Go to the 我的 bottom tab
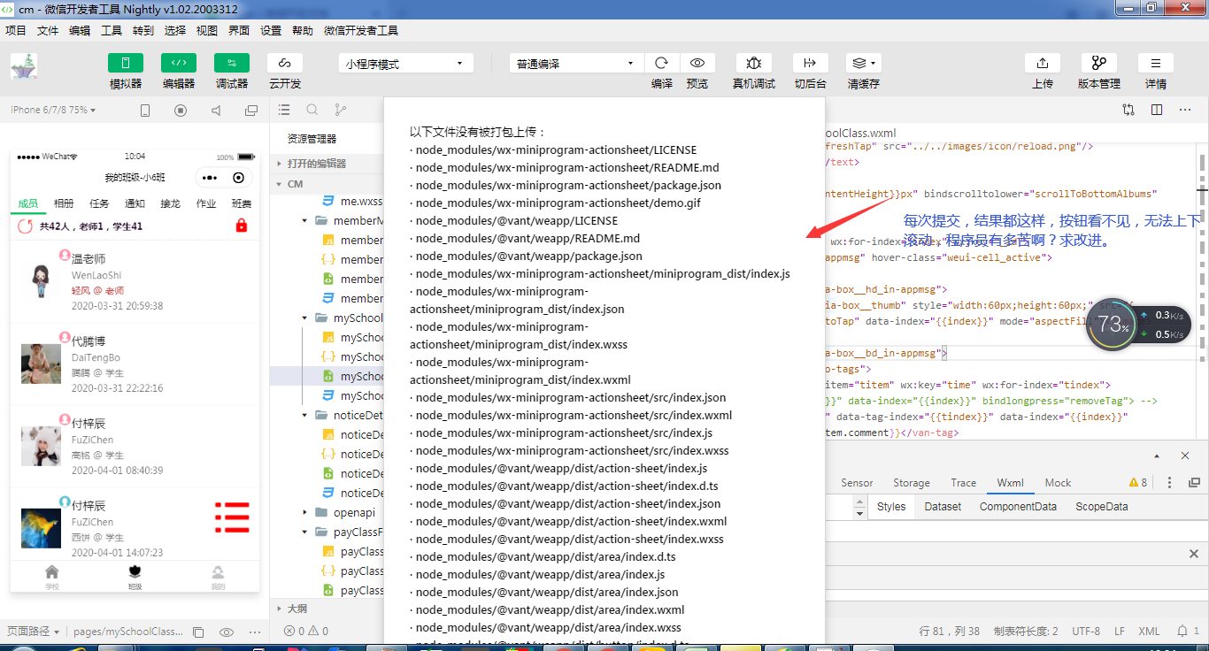1209x651 pixels. coord(218,577)
